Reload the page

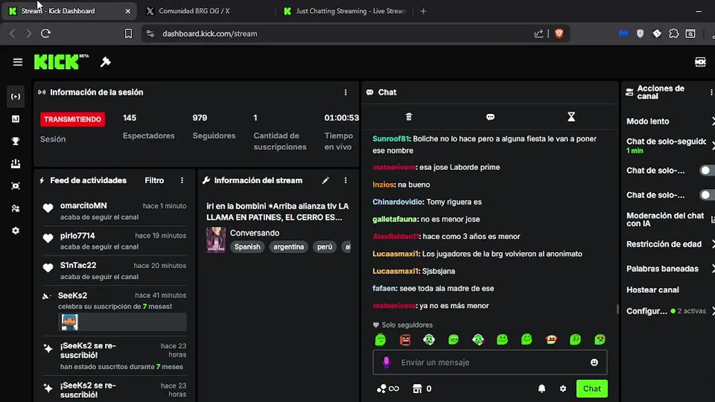pos(46,33)
